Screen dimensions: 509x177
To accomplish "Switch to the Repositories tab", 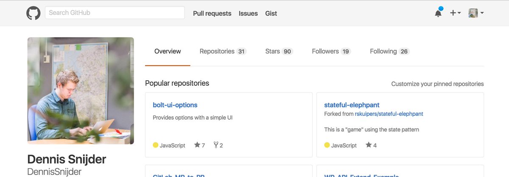I will point(223,51).
